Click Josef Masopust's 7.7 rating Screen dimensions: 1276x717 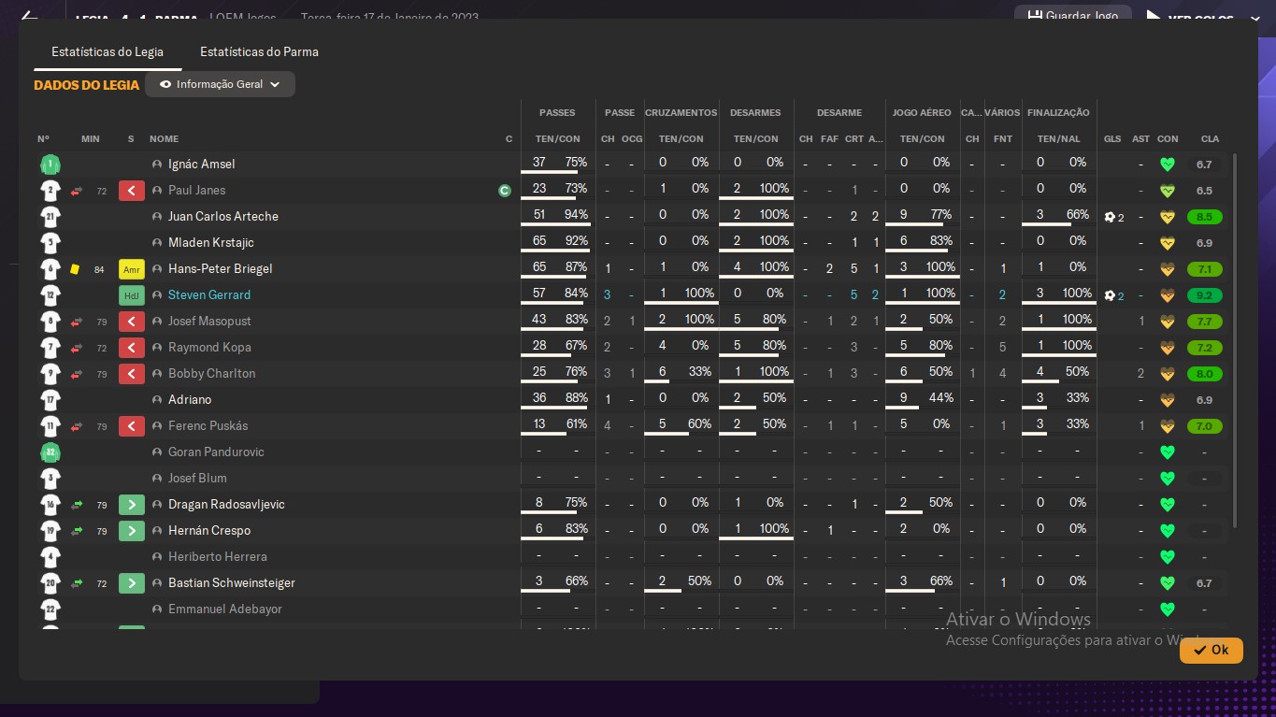pyautogui.click(x=1204, y=322)
